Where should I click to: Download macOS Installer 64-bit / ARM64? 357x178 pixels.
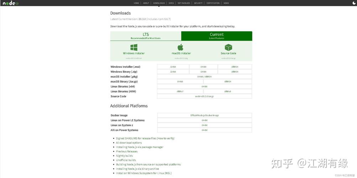(x=204, y=77)
